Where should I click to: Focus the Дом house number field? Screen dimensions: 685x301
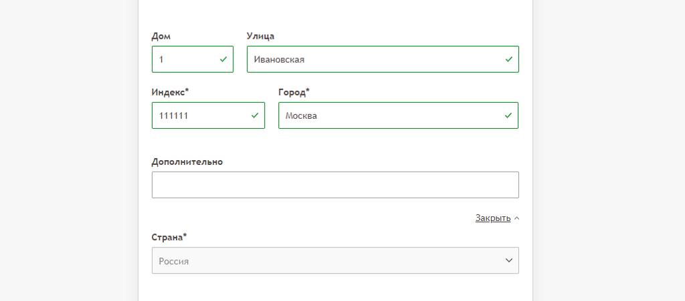coord(193,59)
